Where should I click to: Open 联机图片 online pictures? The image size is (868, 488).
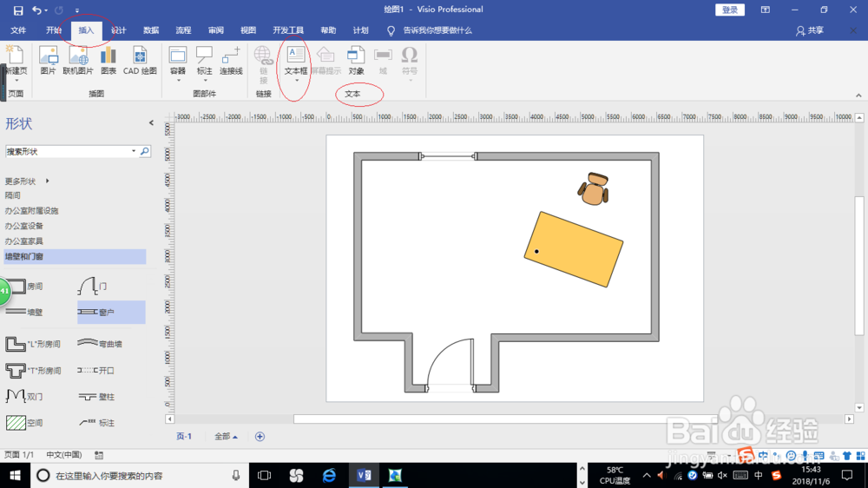point(78,61)
